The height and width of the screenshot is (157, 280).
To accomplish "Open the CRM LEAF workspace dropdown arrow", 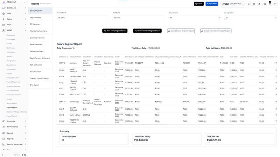I will tap(25, 2).
